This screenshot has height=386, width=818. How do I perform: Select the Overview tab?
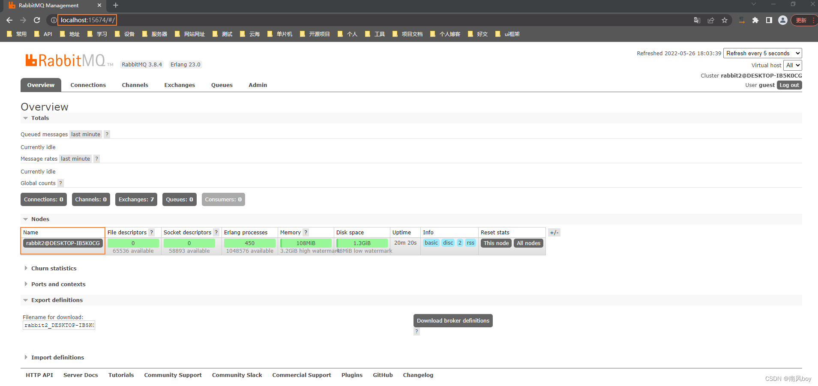tap(41, 85)
